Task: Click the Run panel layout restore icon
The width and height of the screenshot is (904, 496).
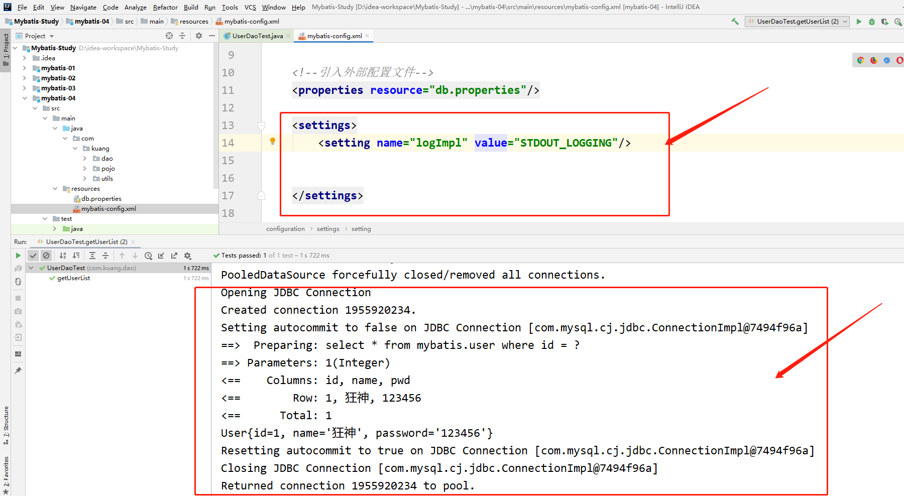Action: tap(18, 354)
